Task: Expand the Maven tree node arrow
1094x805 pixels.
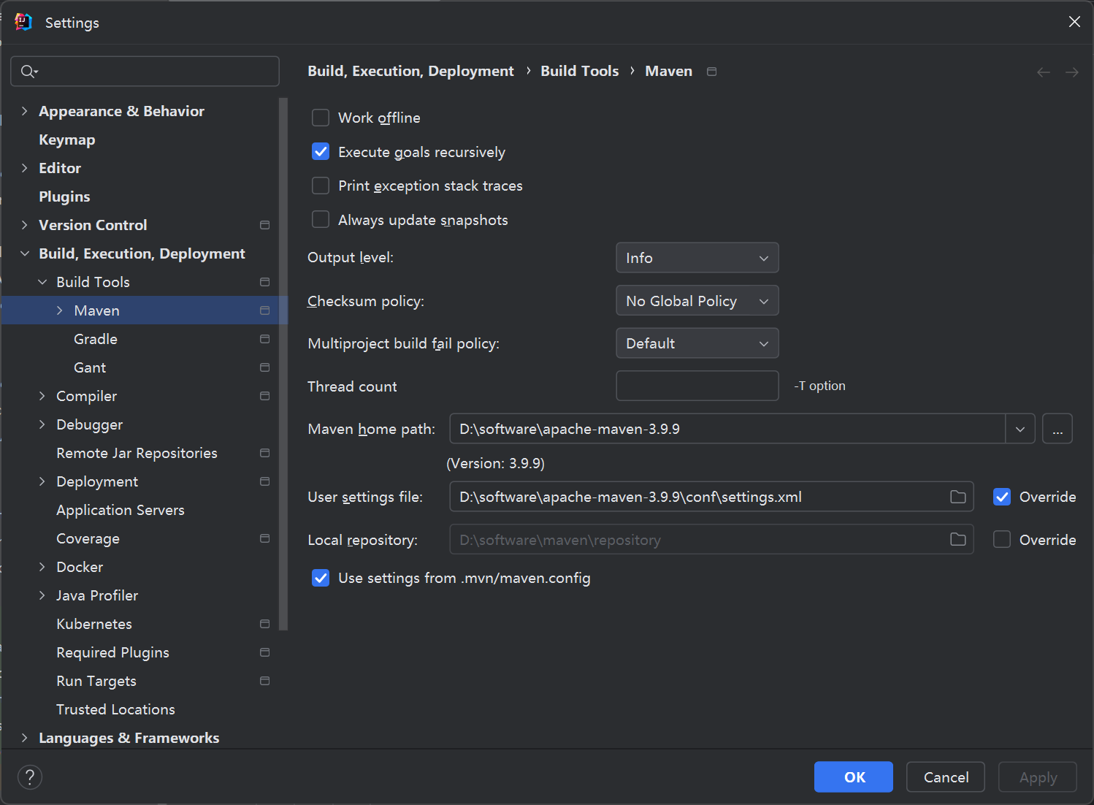Action: (x=60, y=310)
